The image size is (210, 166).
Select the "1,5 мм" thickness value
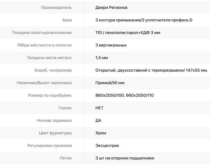point(102,58)
